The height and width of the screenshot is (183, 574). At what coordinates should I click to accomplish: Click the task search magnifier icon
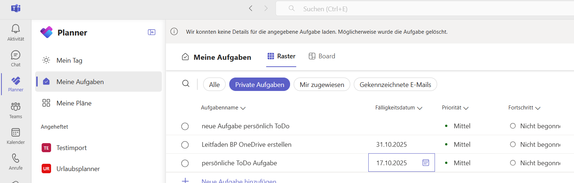(x=186, y=84)
